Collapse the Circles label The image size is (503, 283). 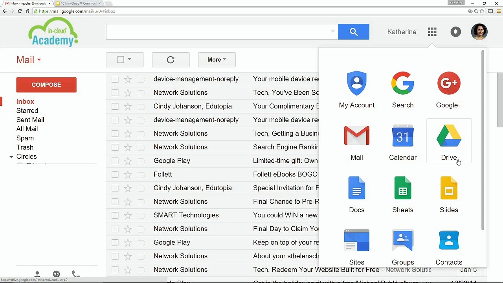click(11, 157)
